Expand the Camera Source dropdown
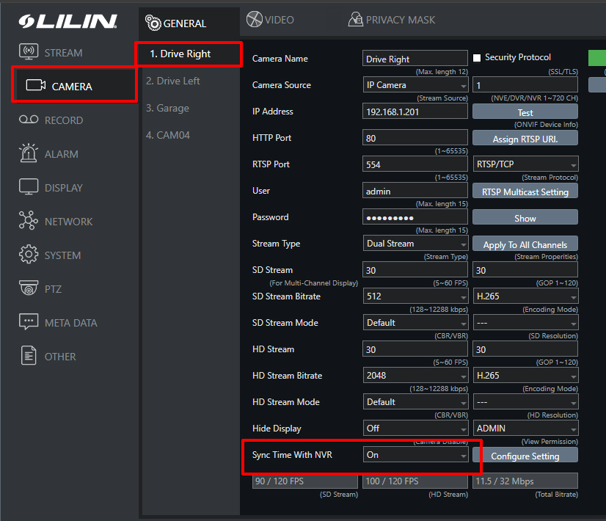The width and height of the screenshot is (606, 521). pyautogui.click(x=415, y=85)
